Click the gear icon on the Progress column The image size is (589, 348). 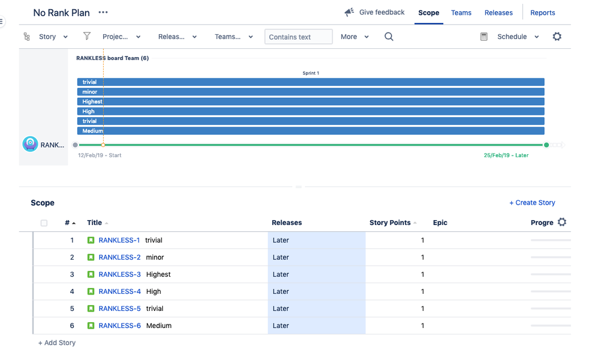click(561, 223)
